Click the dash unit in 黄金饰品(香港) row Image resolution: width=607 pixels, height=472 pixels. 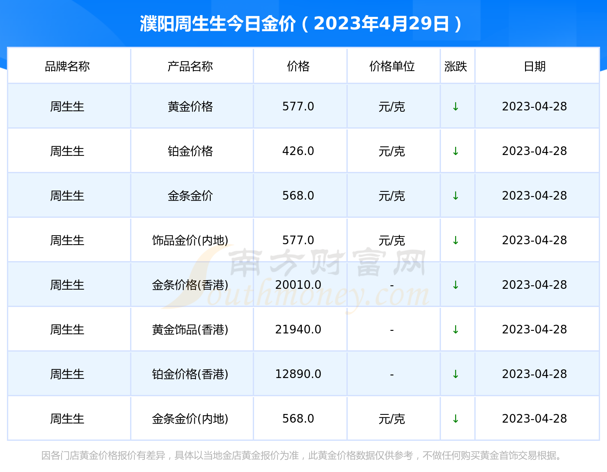pos(392,330)
